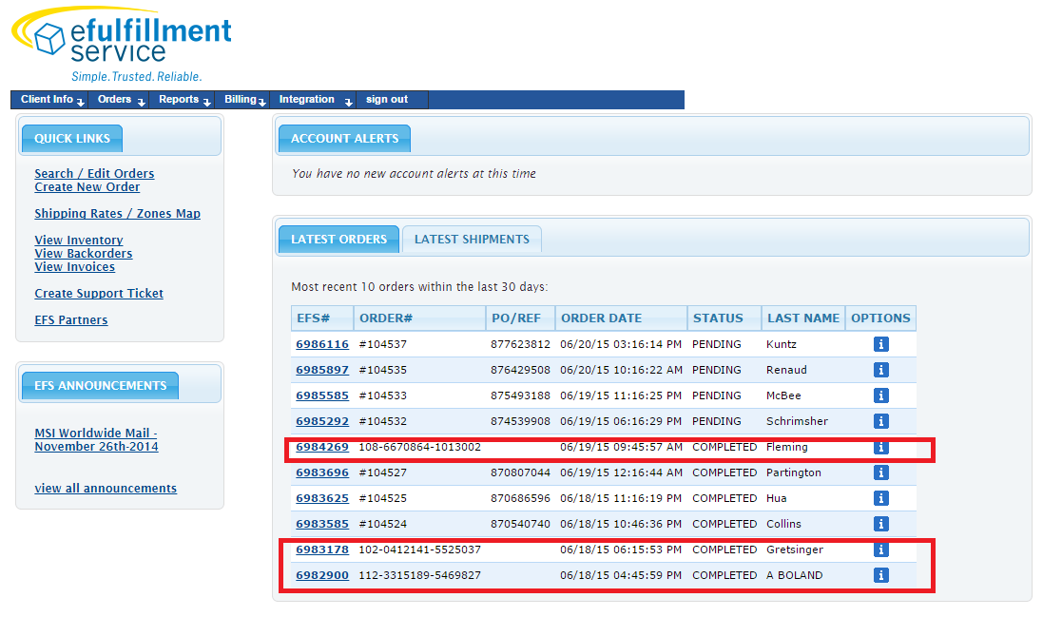
Task: Expand the Orders menu
Action: (x=119, y=100)
